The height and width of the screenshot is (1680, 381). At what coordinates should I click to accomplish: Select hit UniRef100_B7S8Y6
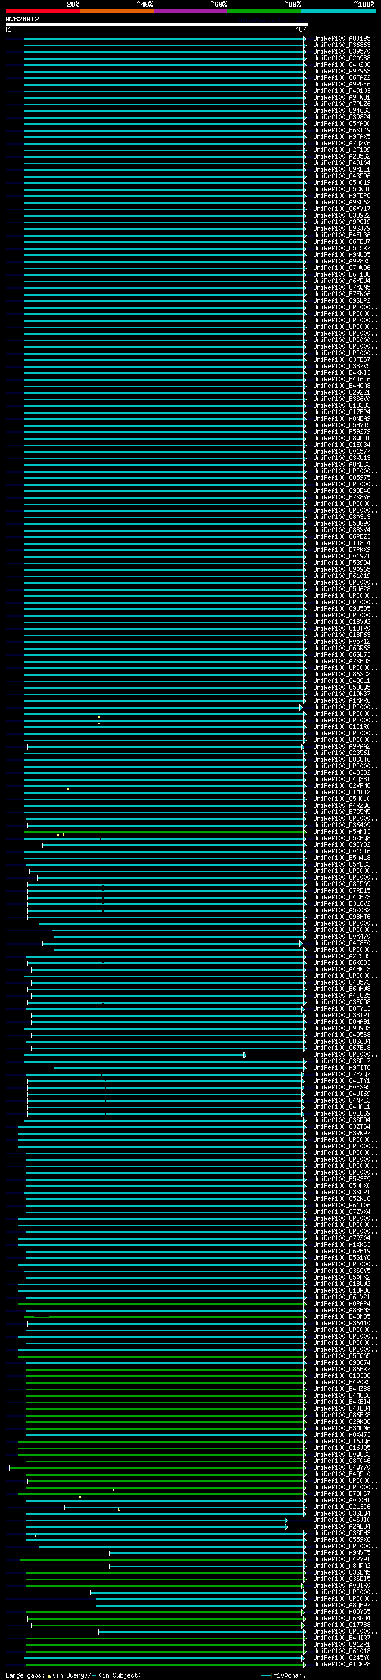pos(342,497)
